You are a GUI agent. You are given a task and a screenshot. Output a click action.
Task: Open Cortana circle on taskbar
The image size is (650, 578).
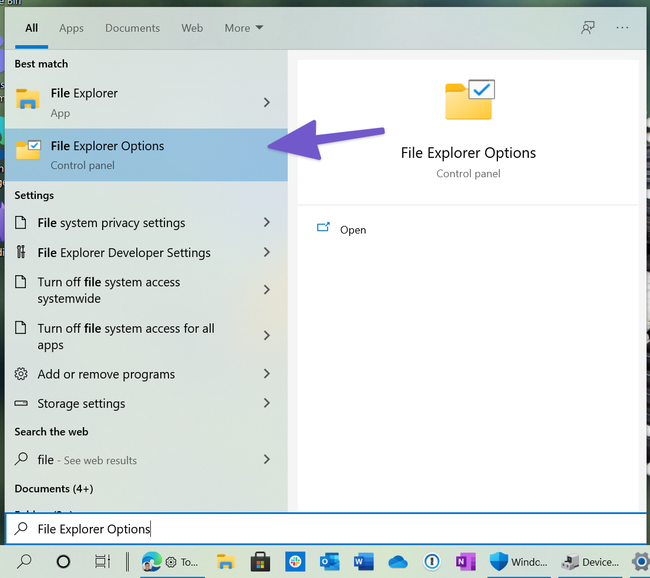coord(63,562)
